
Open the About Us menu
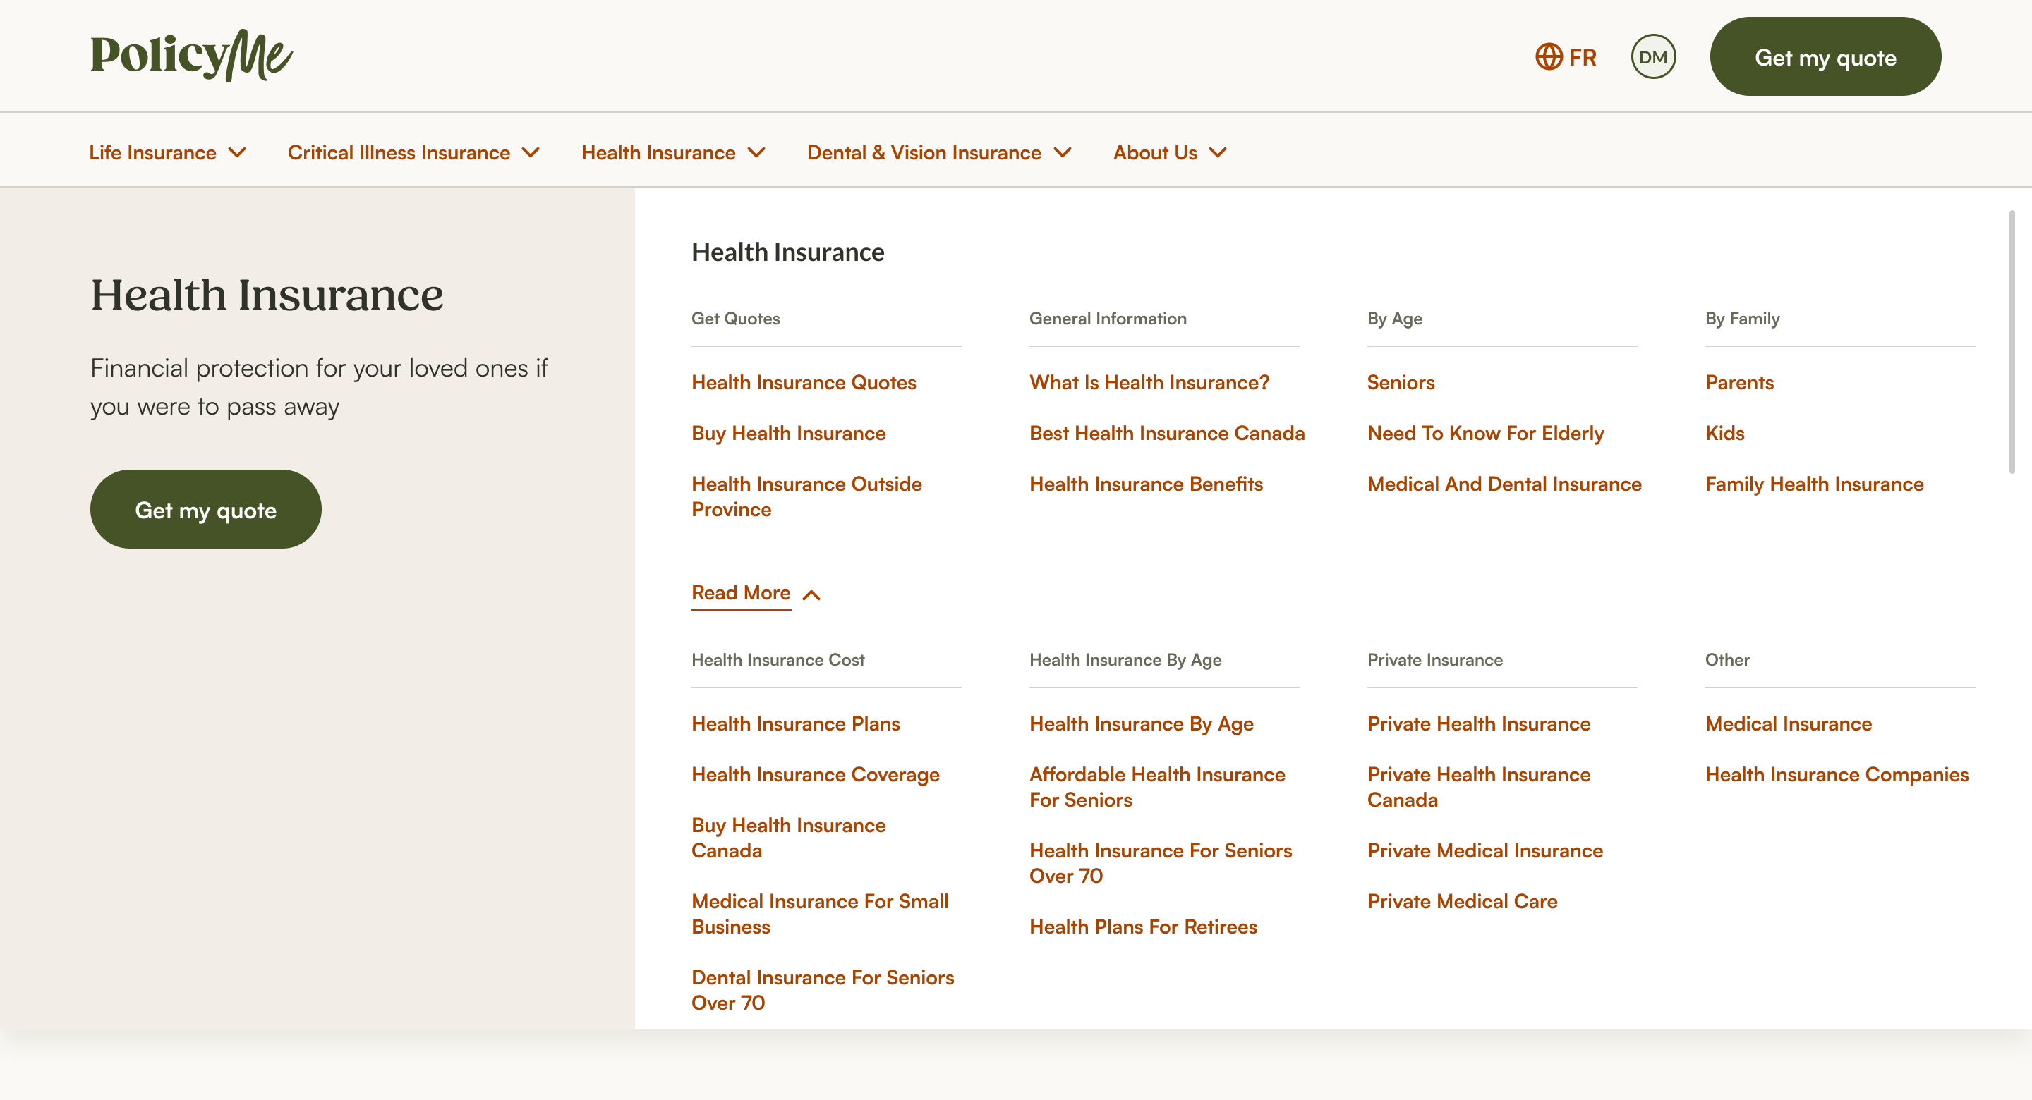click(x=1155, y=152)
